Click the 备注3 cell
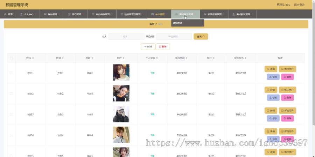This screenshot has width=315, height=157. 211,114
